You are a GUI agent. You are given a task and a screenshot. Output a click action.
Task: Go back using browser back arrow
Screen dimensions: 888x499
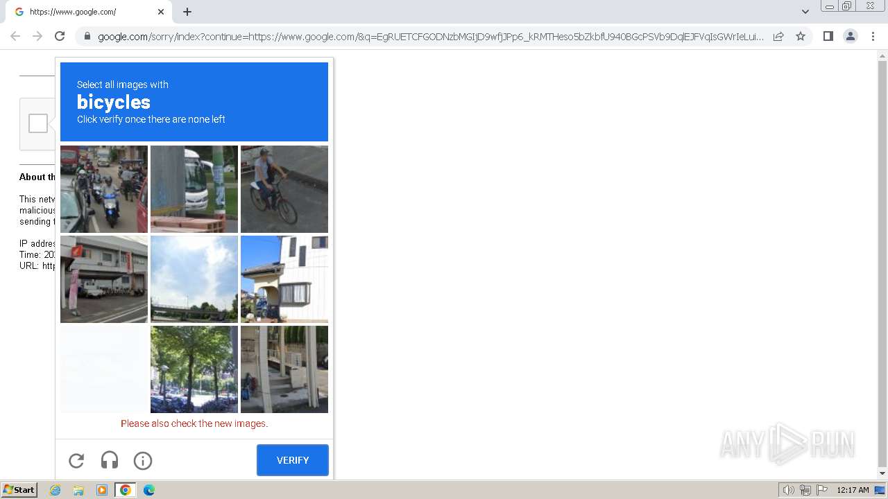coord(15,36)
